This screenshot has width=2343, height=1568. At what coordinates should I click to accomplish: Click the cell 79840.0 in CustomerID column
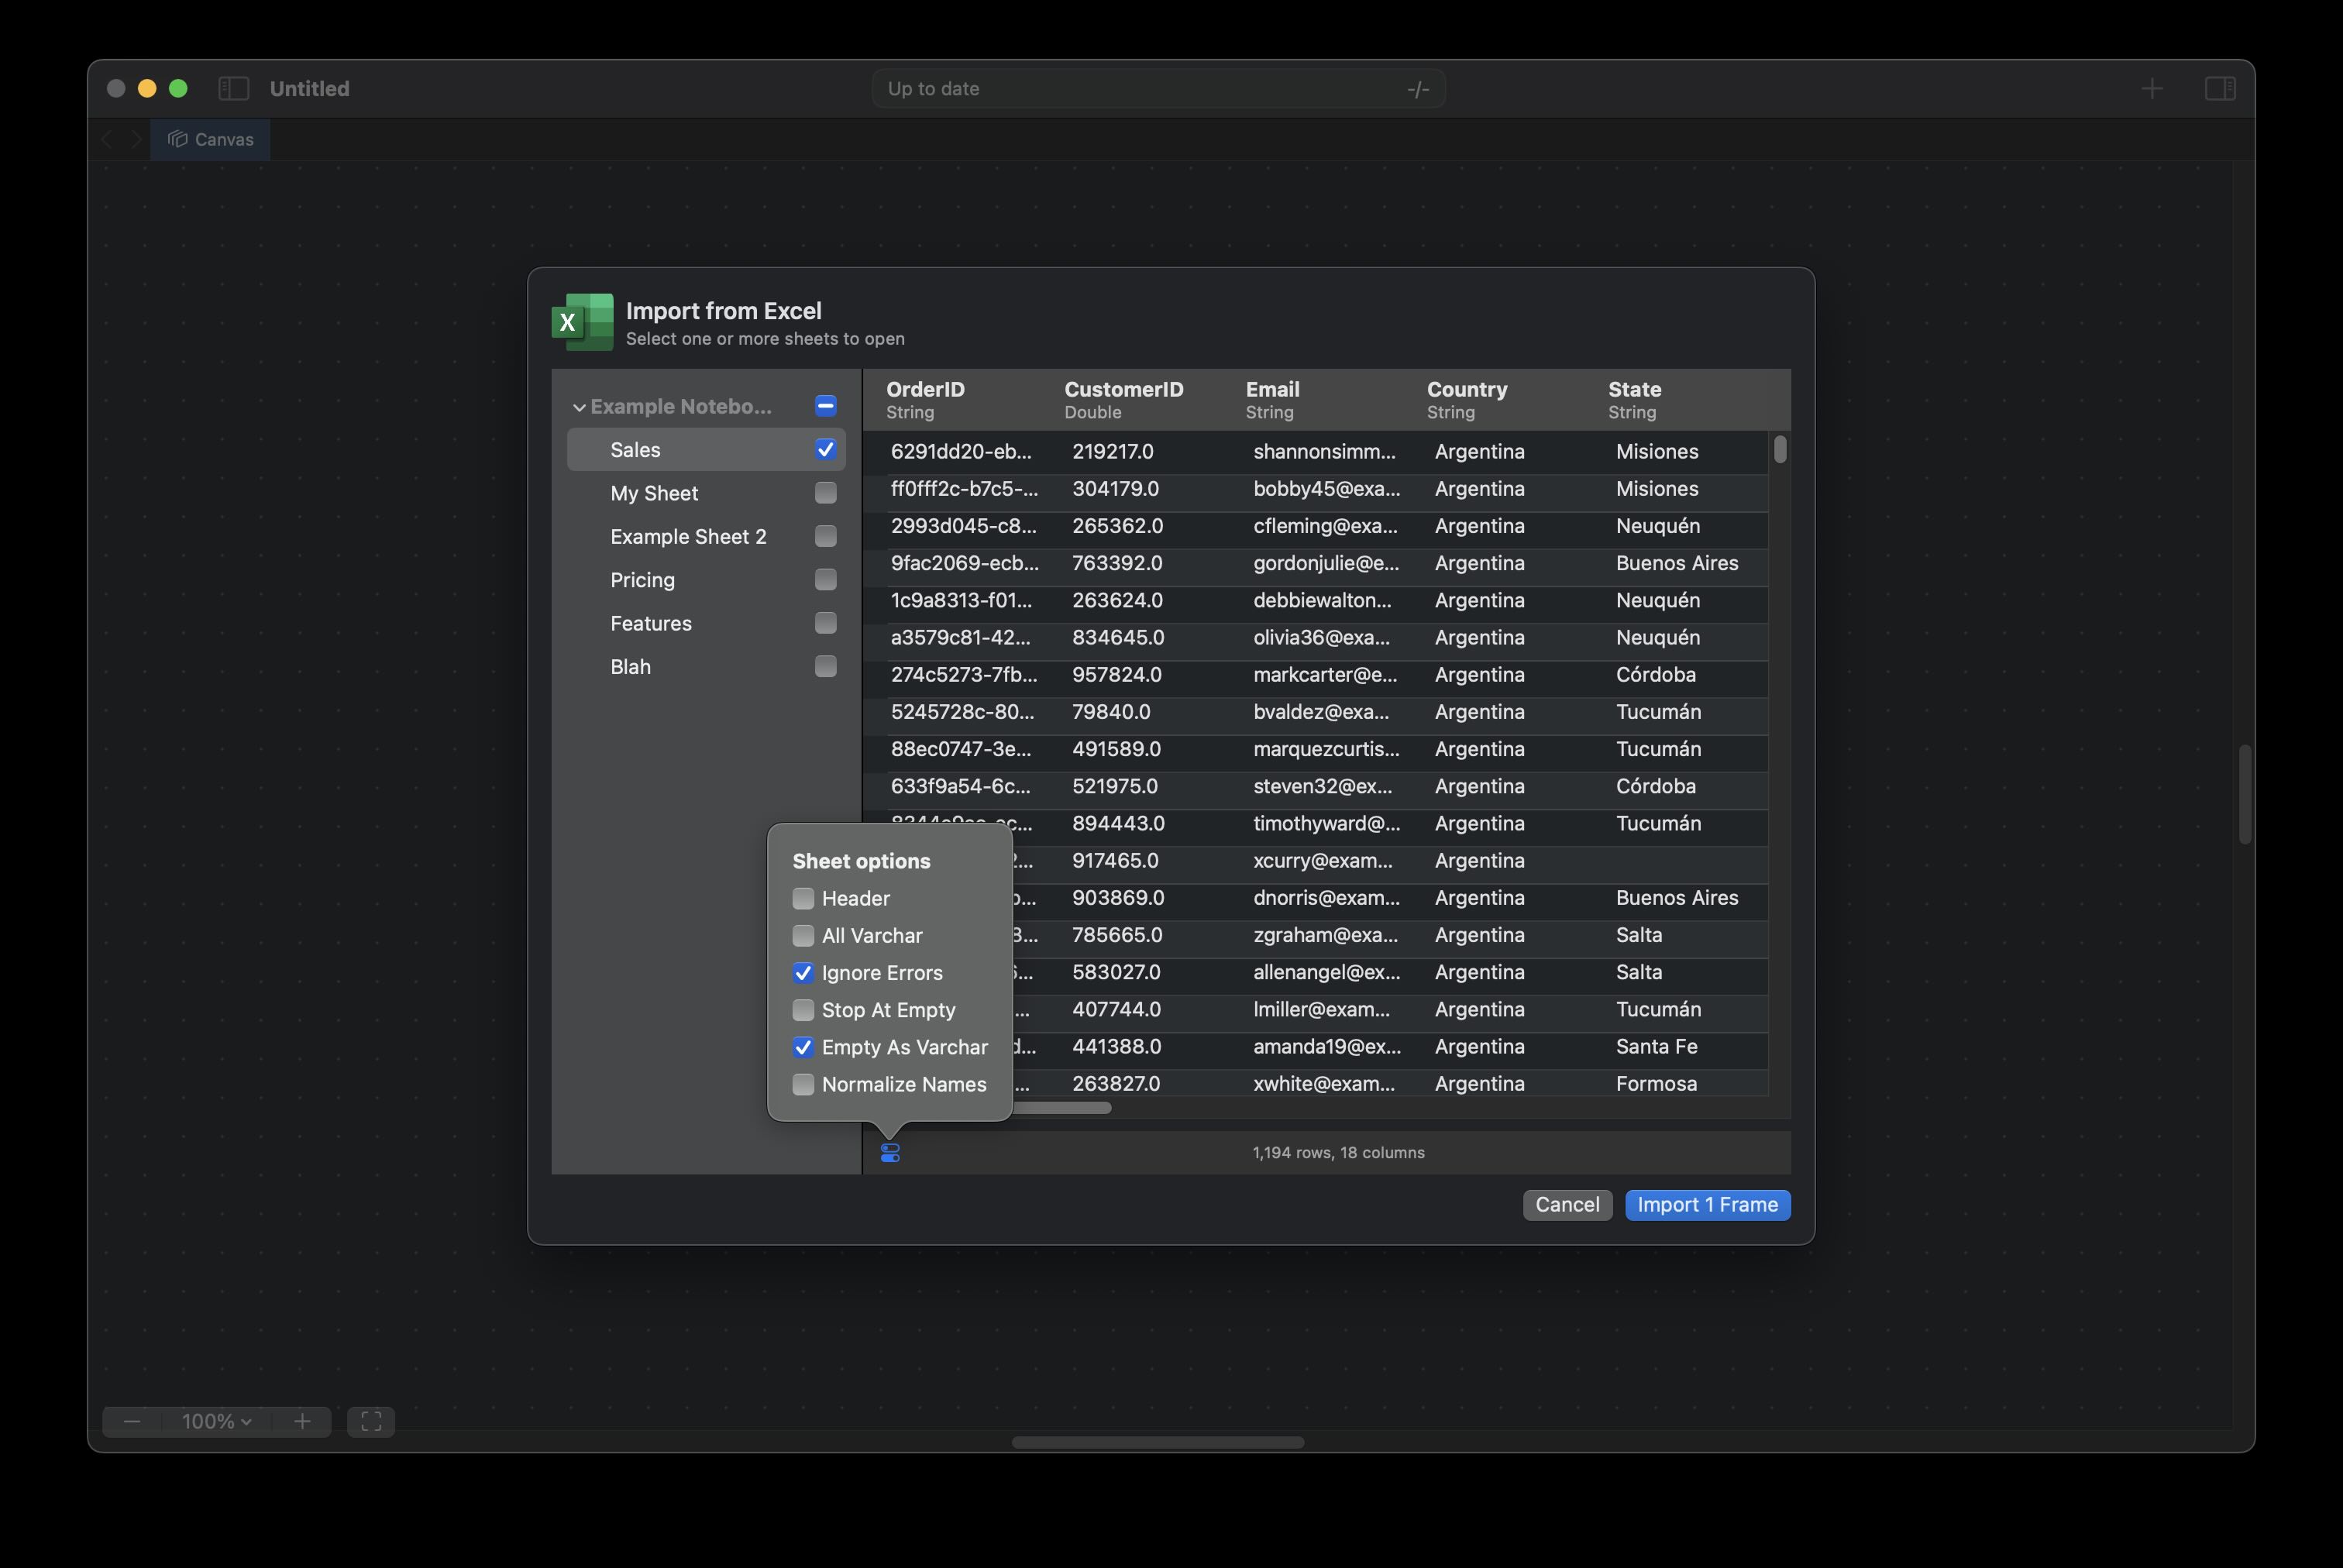pos(1111,712)
